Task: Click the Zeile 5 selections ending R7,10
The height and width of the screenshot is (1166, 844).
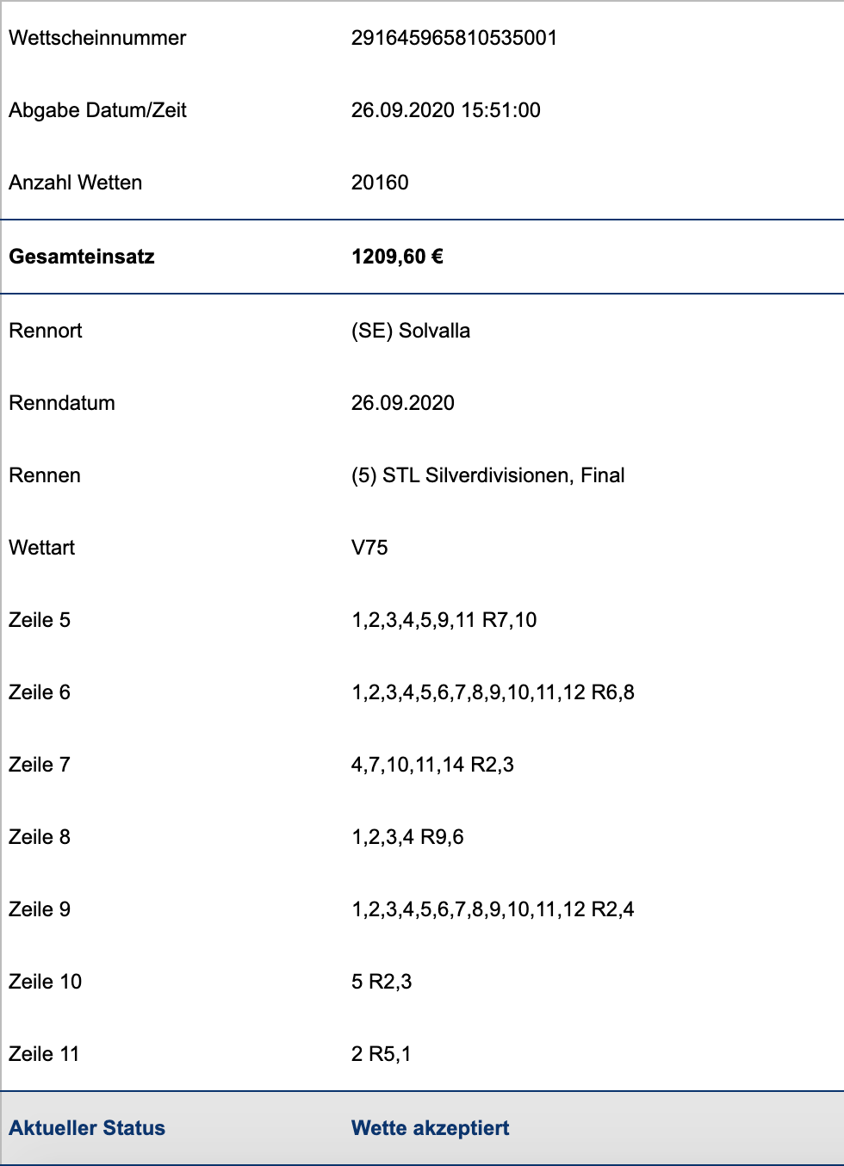Action: [444, 620]
